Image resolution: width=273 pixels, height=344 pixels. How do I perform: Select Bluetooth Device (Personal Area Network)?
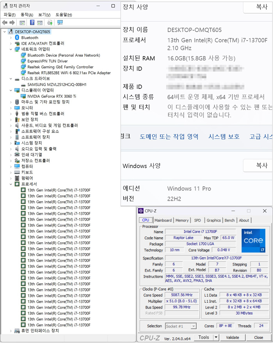click(x=64, y=55)
